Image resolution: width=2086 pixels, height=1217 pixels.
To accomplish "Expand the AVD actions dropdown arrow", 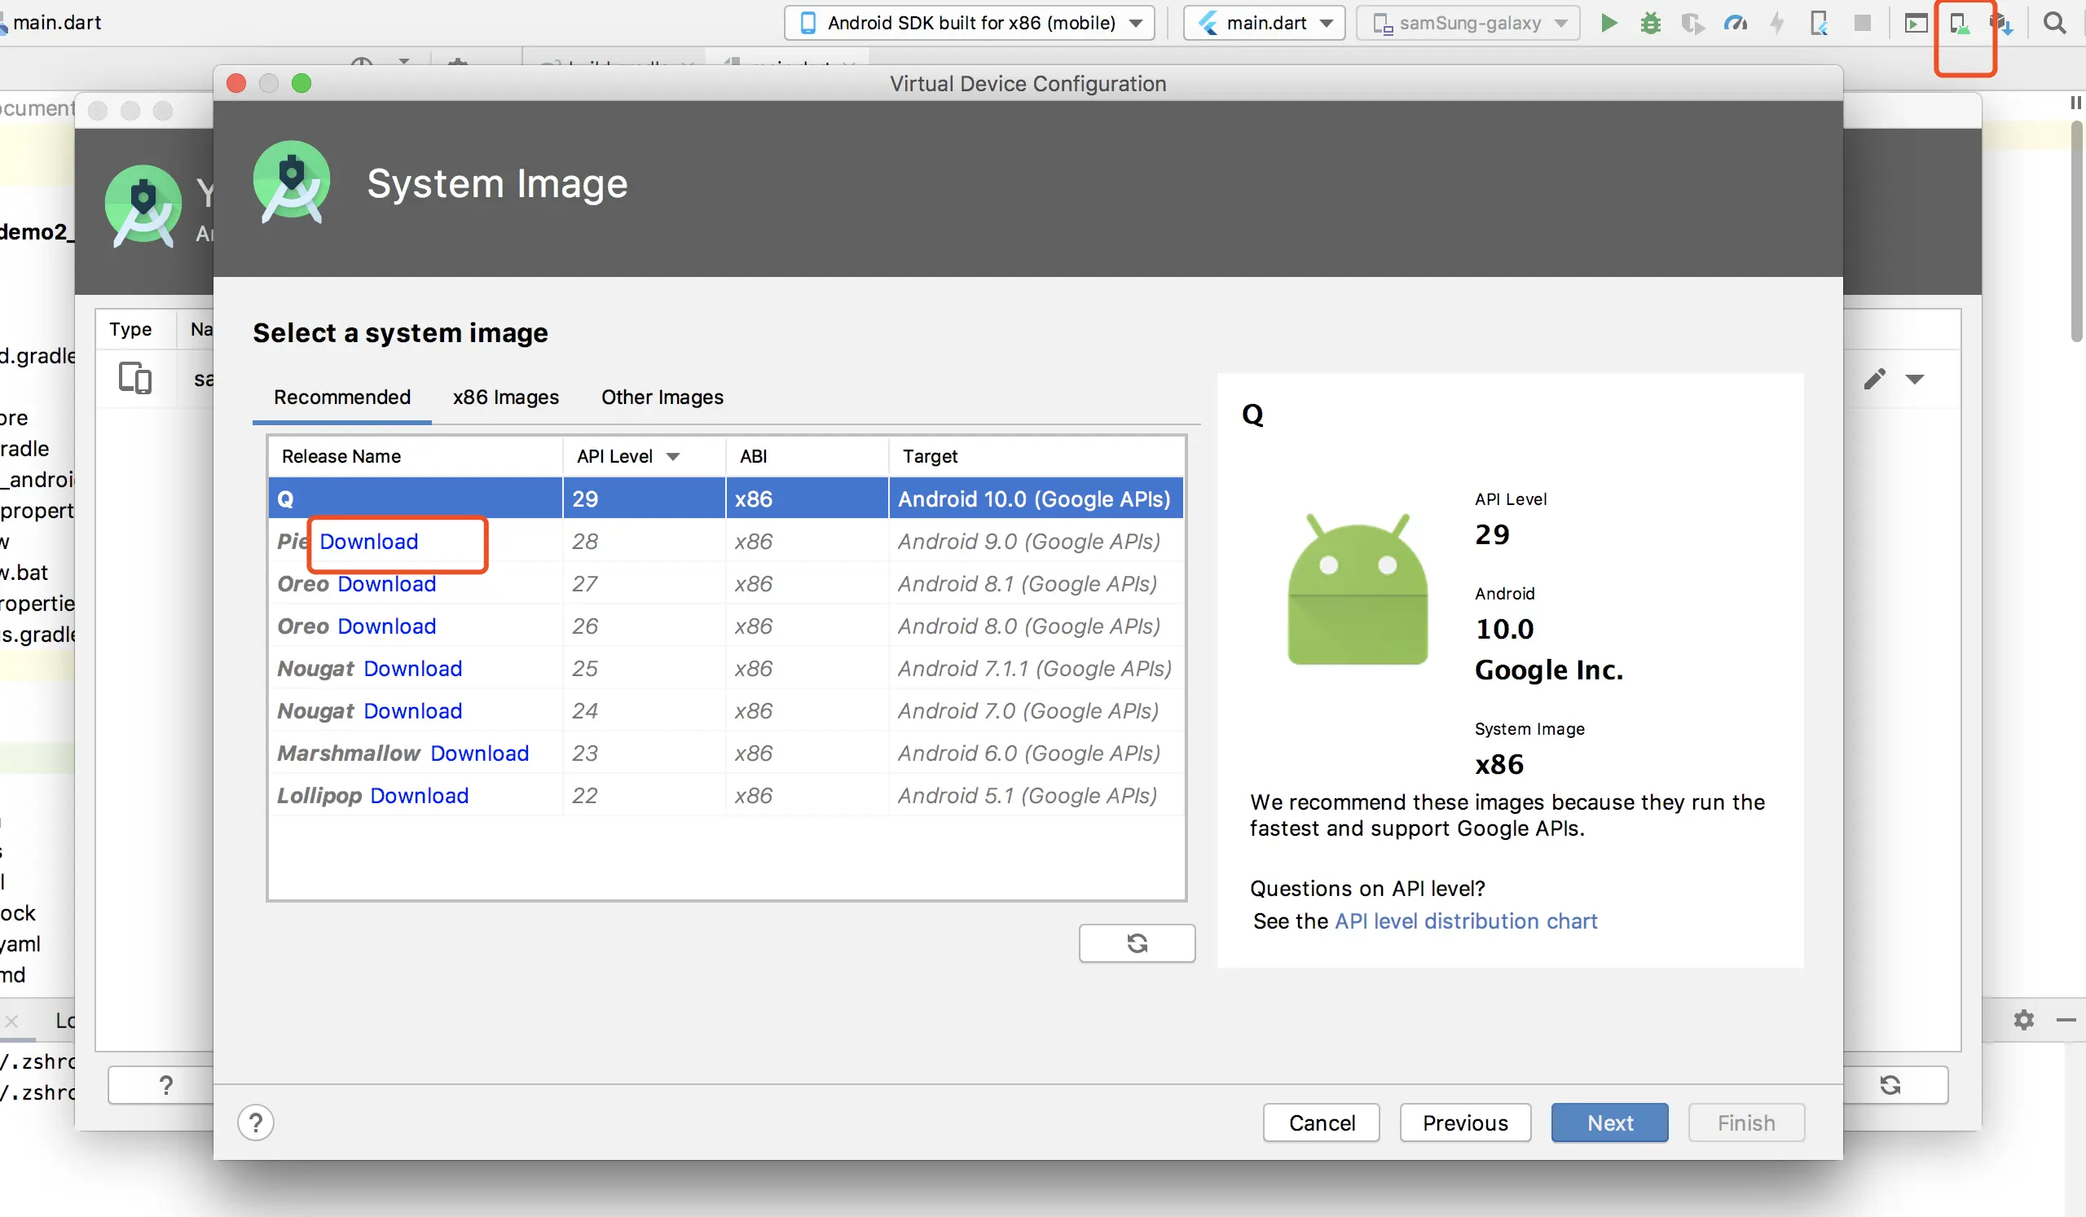I will click(1915, 380).
